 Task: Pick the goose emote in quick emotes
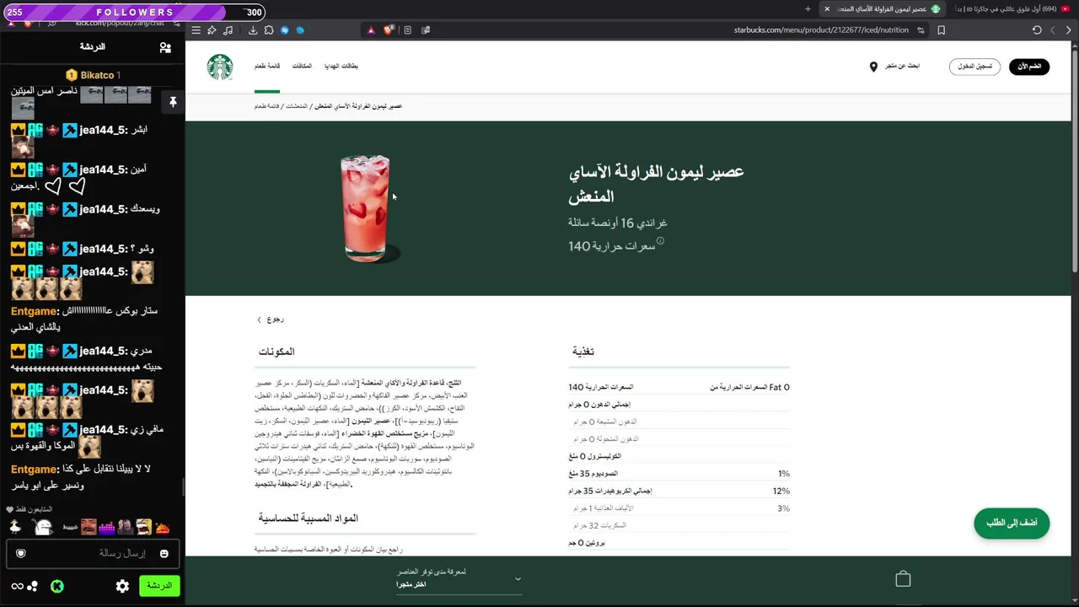(x=15, y=528)
